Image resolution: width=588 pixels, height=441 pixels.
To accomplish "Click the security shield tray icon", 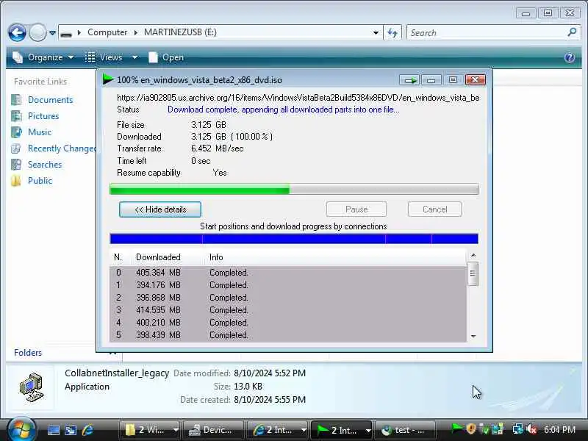I will point(471,429).
